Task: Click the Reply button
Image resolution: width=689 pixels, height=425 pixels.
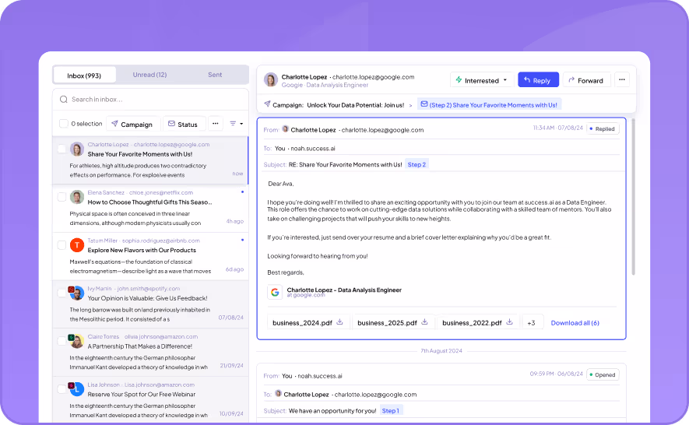Action: click(538, 80)
